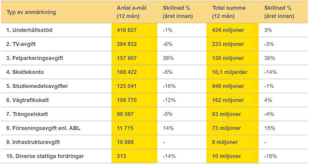Click the '9. Infrastrukturavgift' row label
Viewport: 310px width, 165px height.
pos(34,142)
